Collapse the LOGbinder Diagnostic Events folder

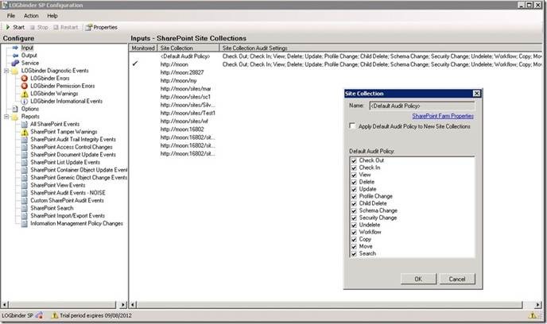pos(6,71)
